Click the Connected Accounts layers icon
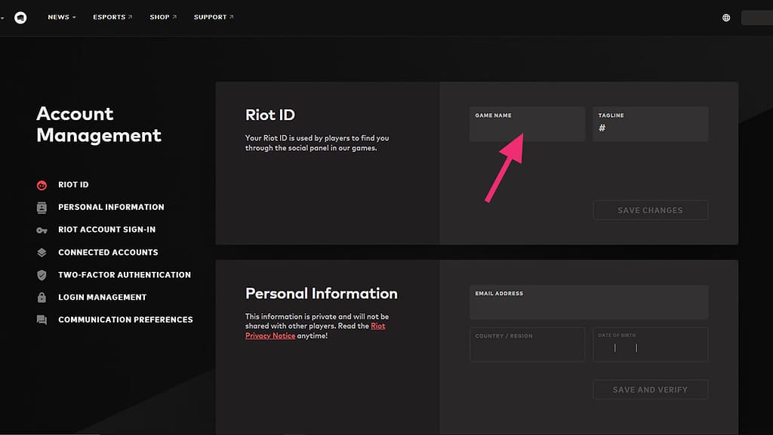This screenshot has width=773, height=435. pyautogui.click(x=42, y=252)
